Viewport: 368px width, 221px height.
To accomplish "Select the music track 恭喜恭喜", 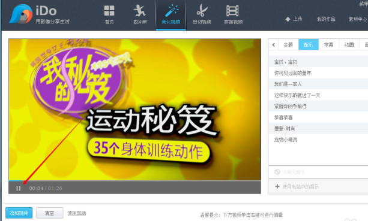I will (318, 117).
